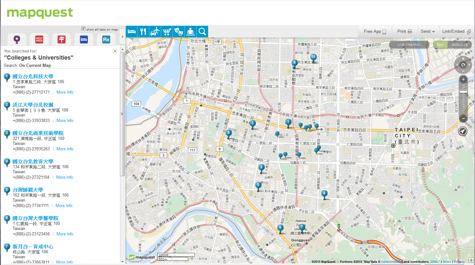
Task: Open result 6 國立台灣大學醫學院 link
Action: (x=35, y=218)
